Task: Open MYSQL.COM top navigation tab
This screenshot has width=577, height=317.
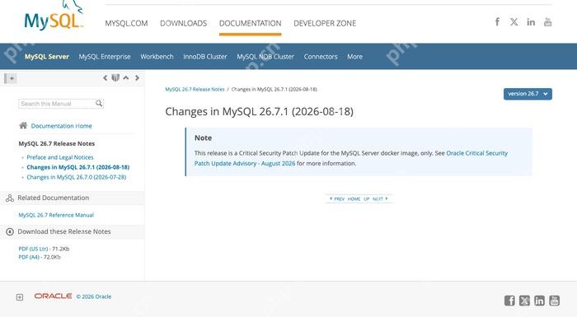Action: coord(126,23)
